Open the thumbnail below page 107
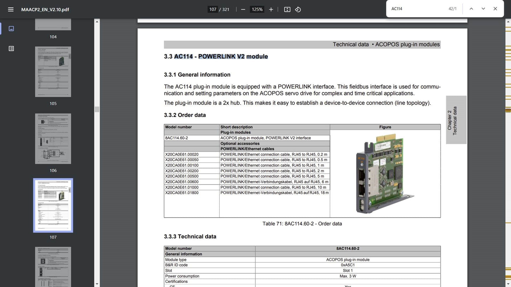 click(x=53, y=267)
